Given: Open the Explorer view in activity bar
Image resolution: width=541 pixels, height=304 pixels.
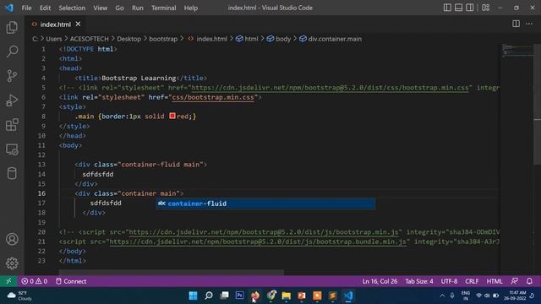Looking at the screenshot, I should tap(12, 28).
